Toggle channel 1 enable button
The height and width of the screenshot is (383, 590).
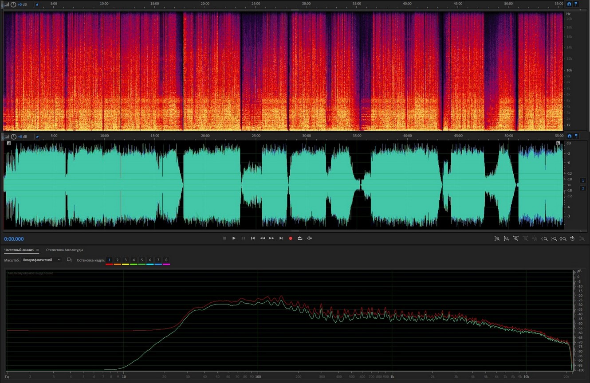point(583,180)
